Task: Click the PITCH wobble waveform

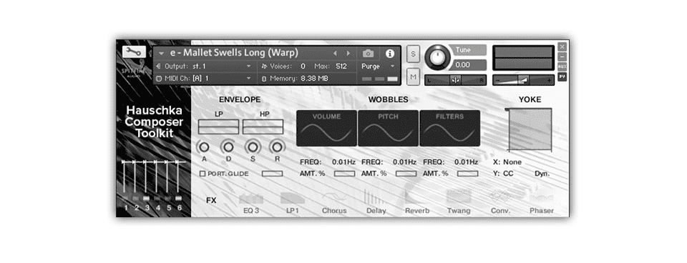Action: pyautogui.click(x=388, y=128)
